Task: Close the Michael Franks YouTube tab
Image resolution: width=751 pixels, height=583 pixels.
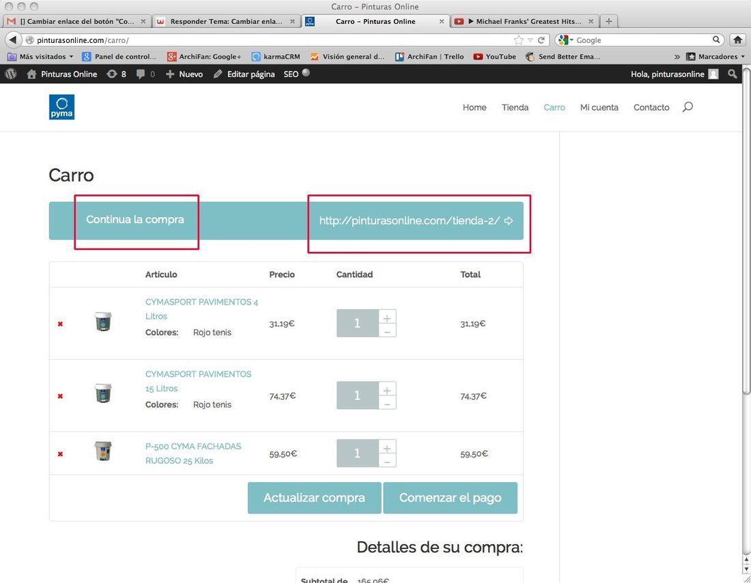Action: click(x=591, y=22)
